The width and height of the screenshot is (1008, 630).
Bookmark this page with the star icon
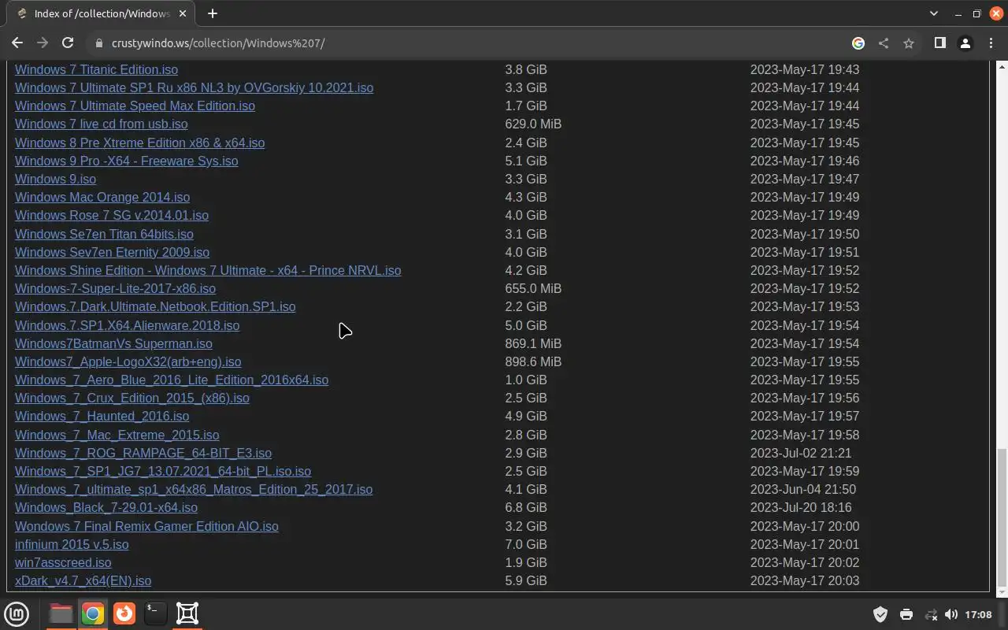(x=909, y=43)
